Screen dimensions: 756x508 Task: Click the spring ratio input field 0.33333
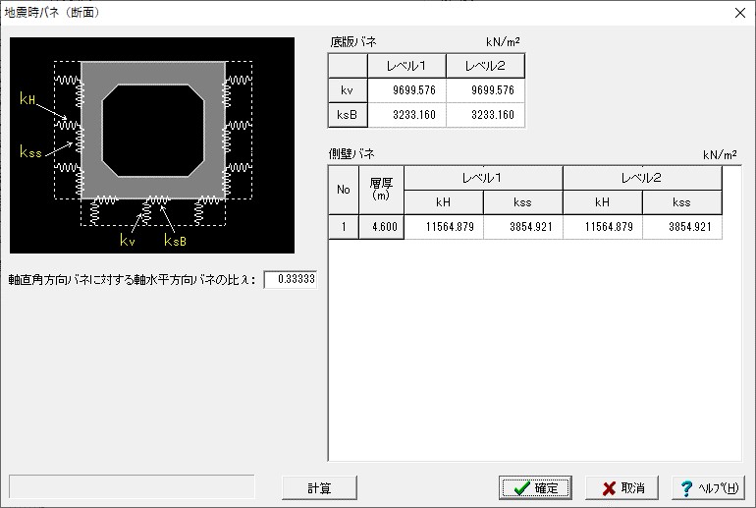[x=291, y=279]
